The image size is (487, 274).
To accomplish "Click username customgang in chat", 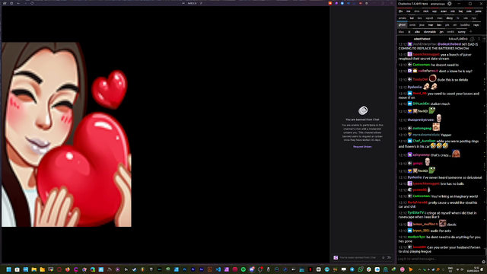I will [x=422, y=128].
